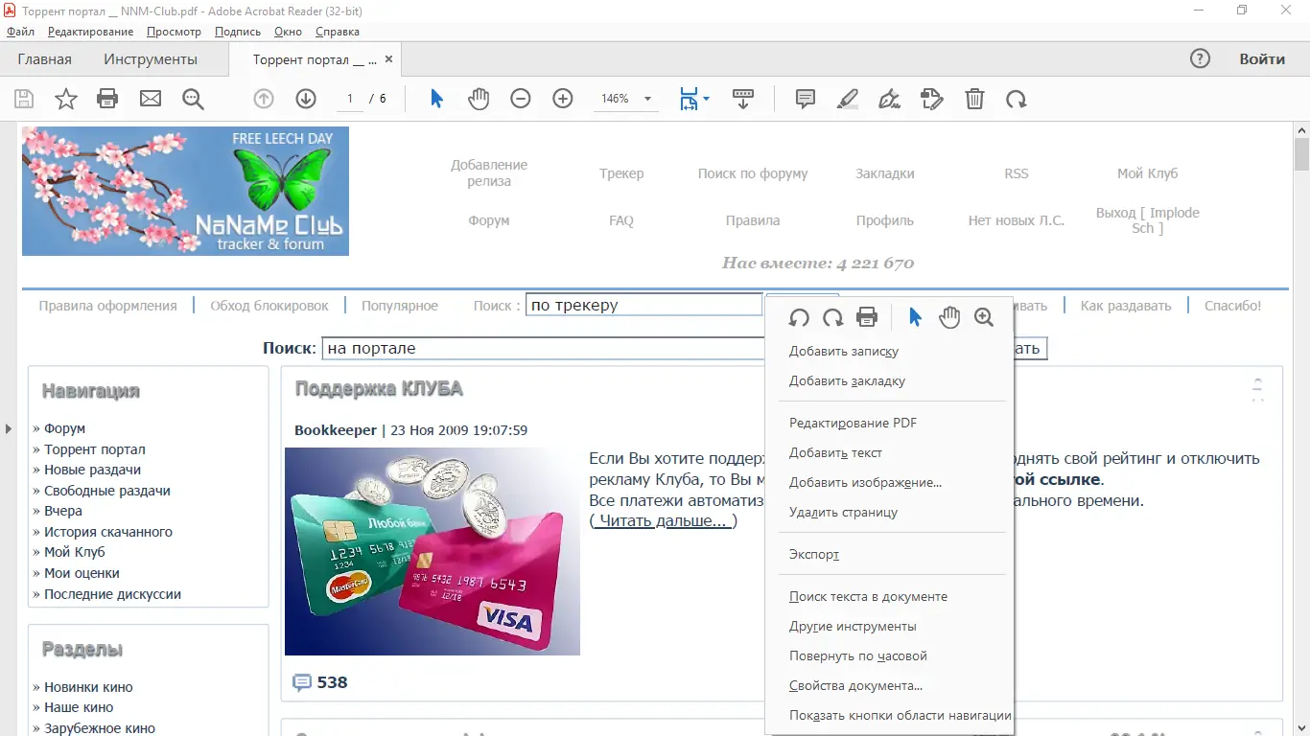Viewport: 1310px width, 736px height.
Task: Go to previous page arrow icon
Action: [x=264, y=99]
